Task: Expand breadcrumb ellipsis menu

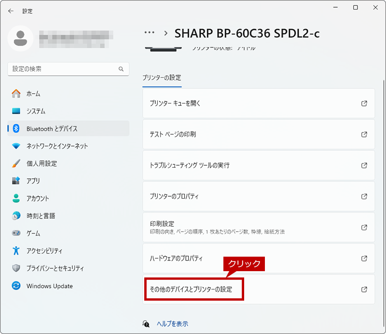Action: click(150, 32)
